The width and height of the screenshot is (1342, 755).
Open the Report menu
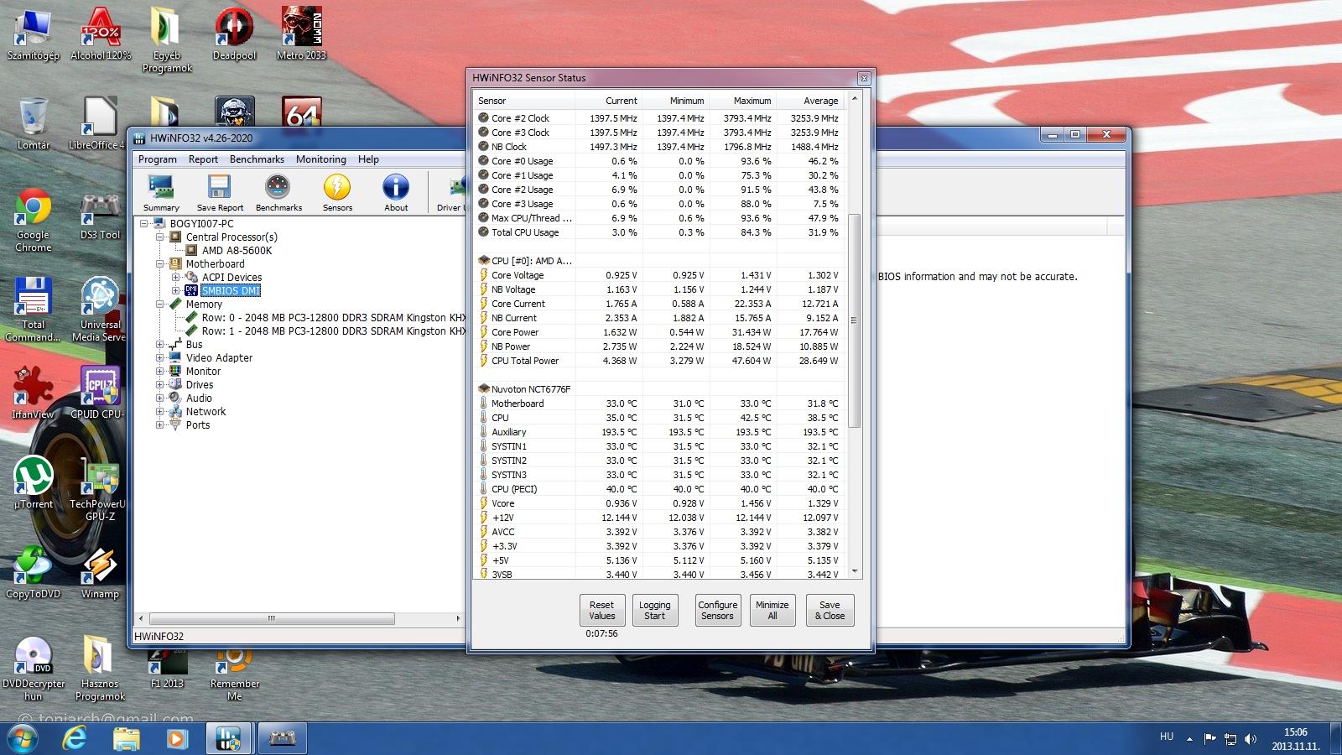tap(203, 159)
